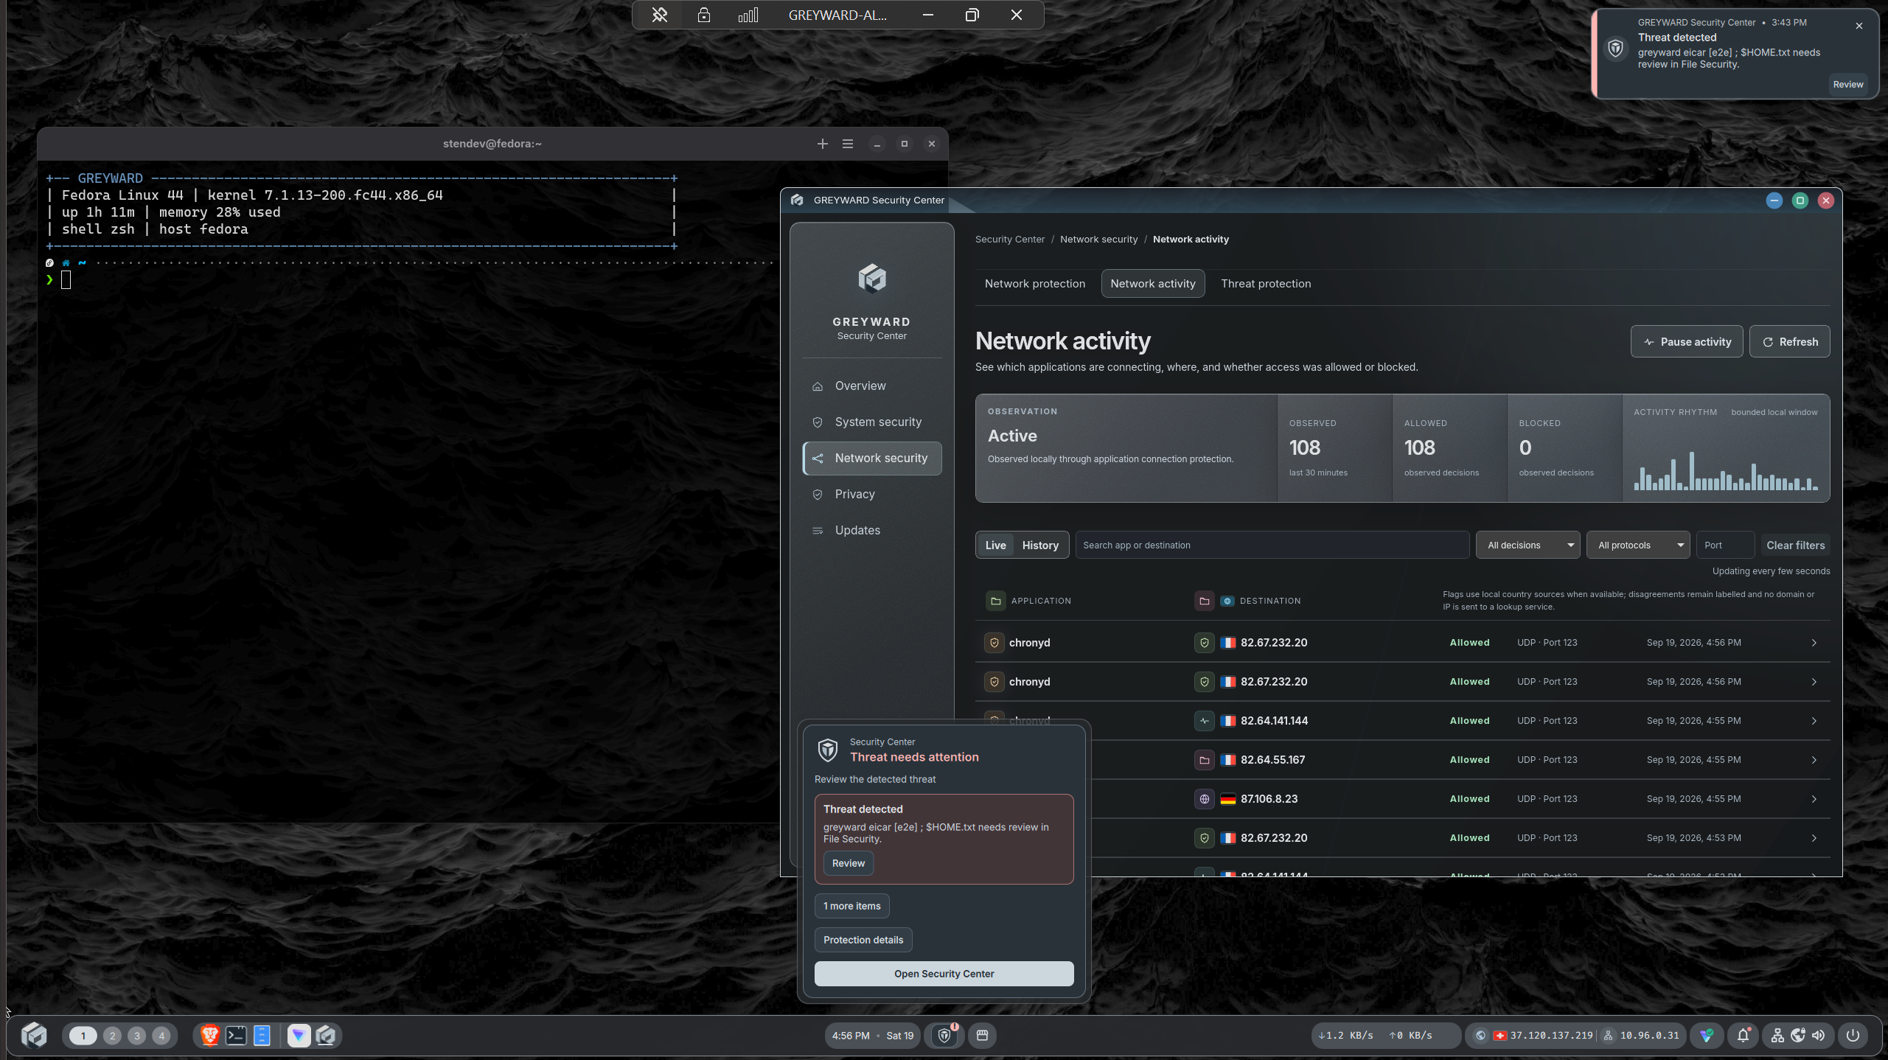This screenshot has width=1888, height=1060.
Task: Switch to workspace 2
Action: 112,1036
